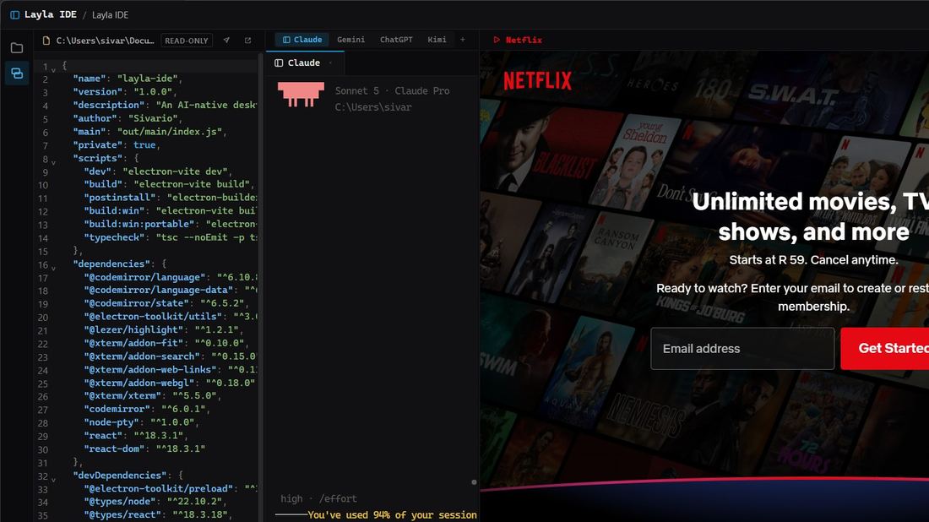Click "@xterm/xterm" on line 26
This screenshot has width=929, height=522.
(122, 396)
